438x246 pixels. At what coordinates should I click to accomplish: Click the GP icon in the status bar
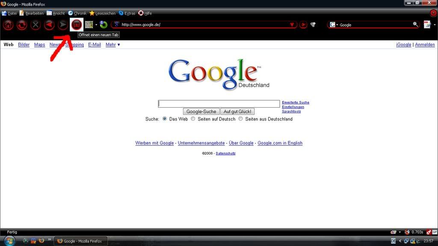pyautogui.click(x=435, y=232)
